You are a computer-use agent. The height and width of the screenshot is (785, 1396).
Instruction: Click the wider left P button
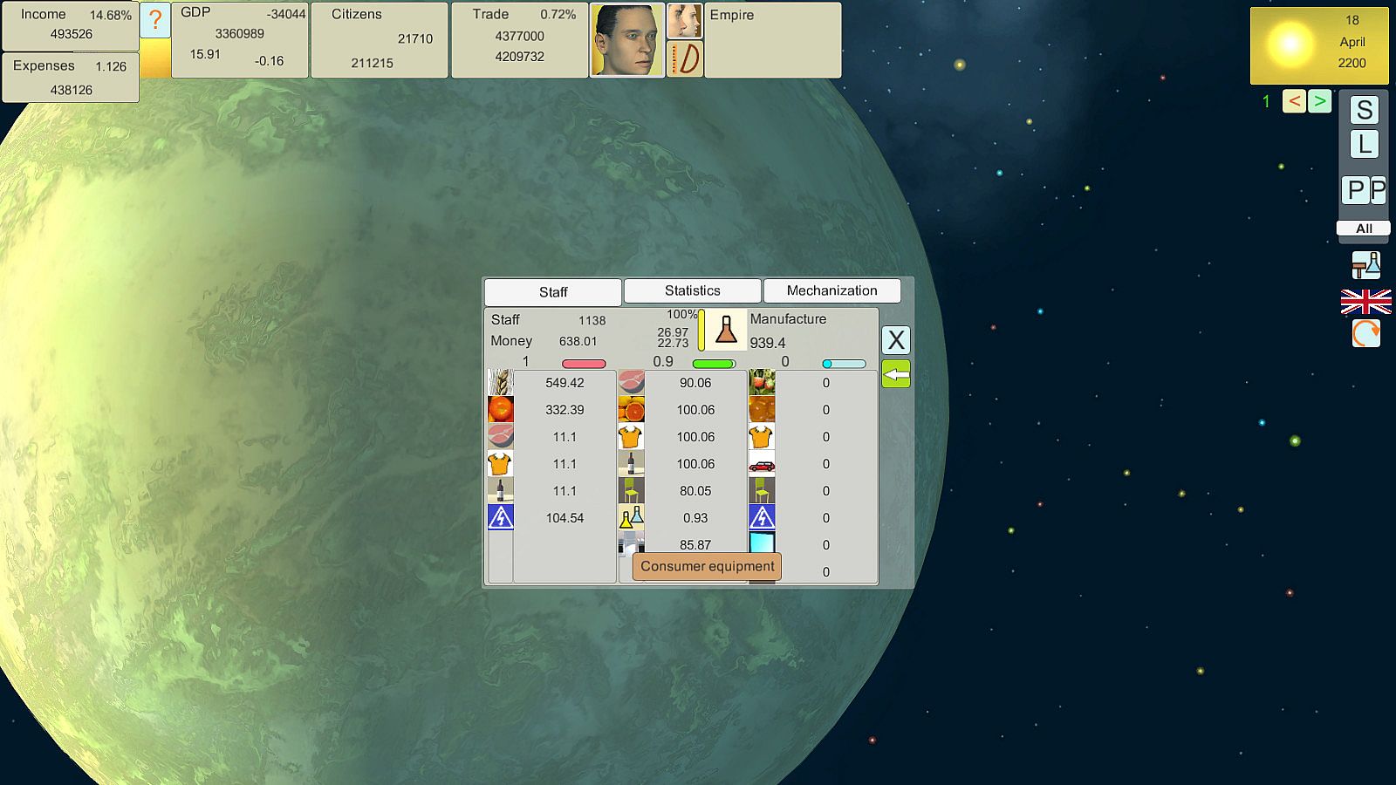tap(1355, 189)
